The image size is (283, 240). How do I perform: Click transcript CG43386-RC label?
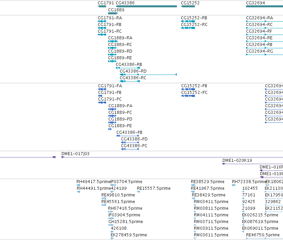tap(133, 78)
